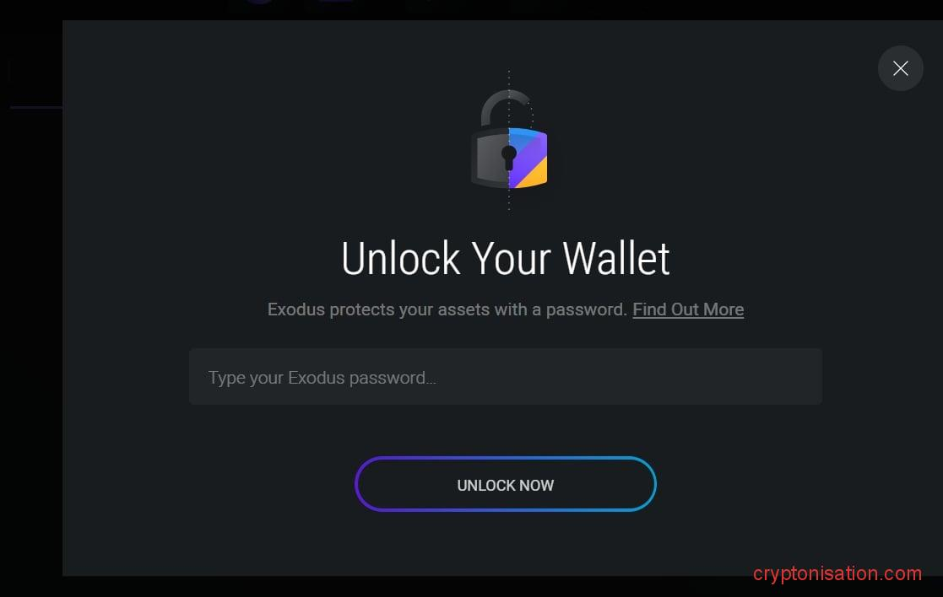Focus the Exodus password input field
The width and height of the screenshot is (943, 597).
point(505,377)
